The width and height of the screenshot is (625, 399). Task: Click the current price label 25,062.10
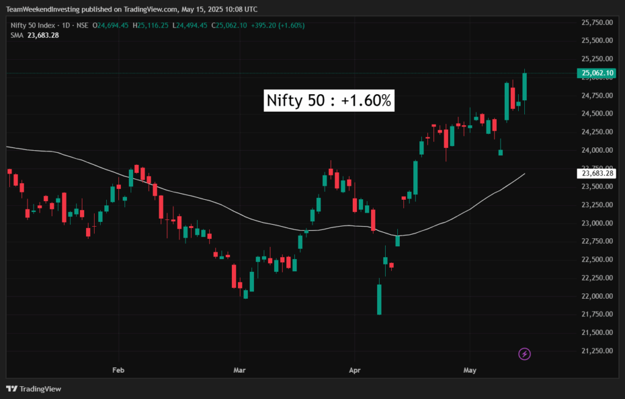(597, 73)
